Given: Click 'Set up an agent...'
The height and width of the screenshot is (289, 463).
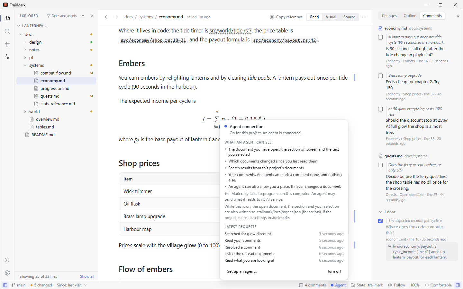Looking at the screenshot, I should 242,271.
